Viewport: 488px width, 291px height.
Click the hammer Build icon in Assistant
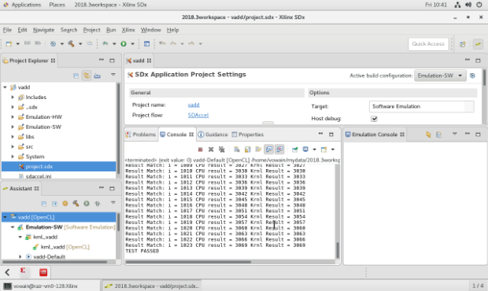(x=76, y=204)
